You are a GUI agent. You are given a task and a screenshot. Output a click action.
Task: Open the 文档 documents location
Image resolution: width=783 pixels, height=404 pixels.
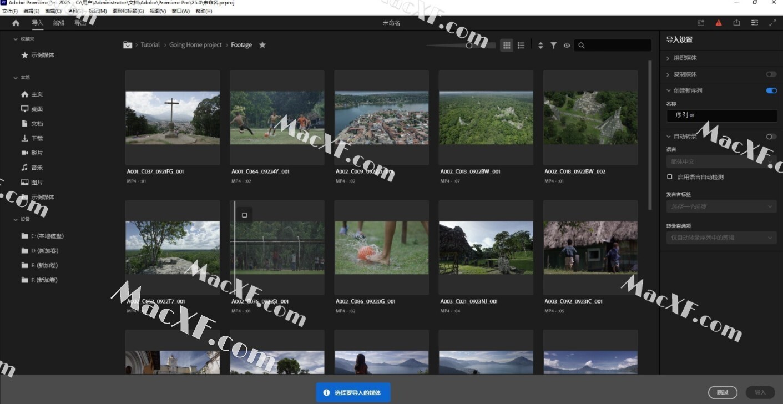(37, 123)
